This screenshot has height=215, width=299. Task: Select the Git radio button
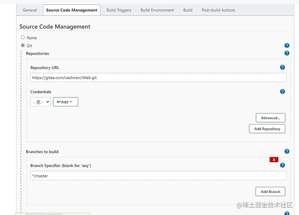coord(23,45)
